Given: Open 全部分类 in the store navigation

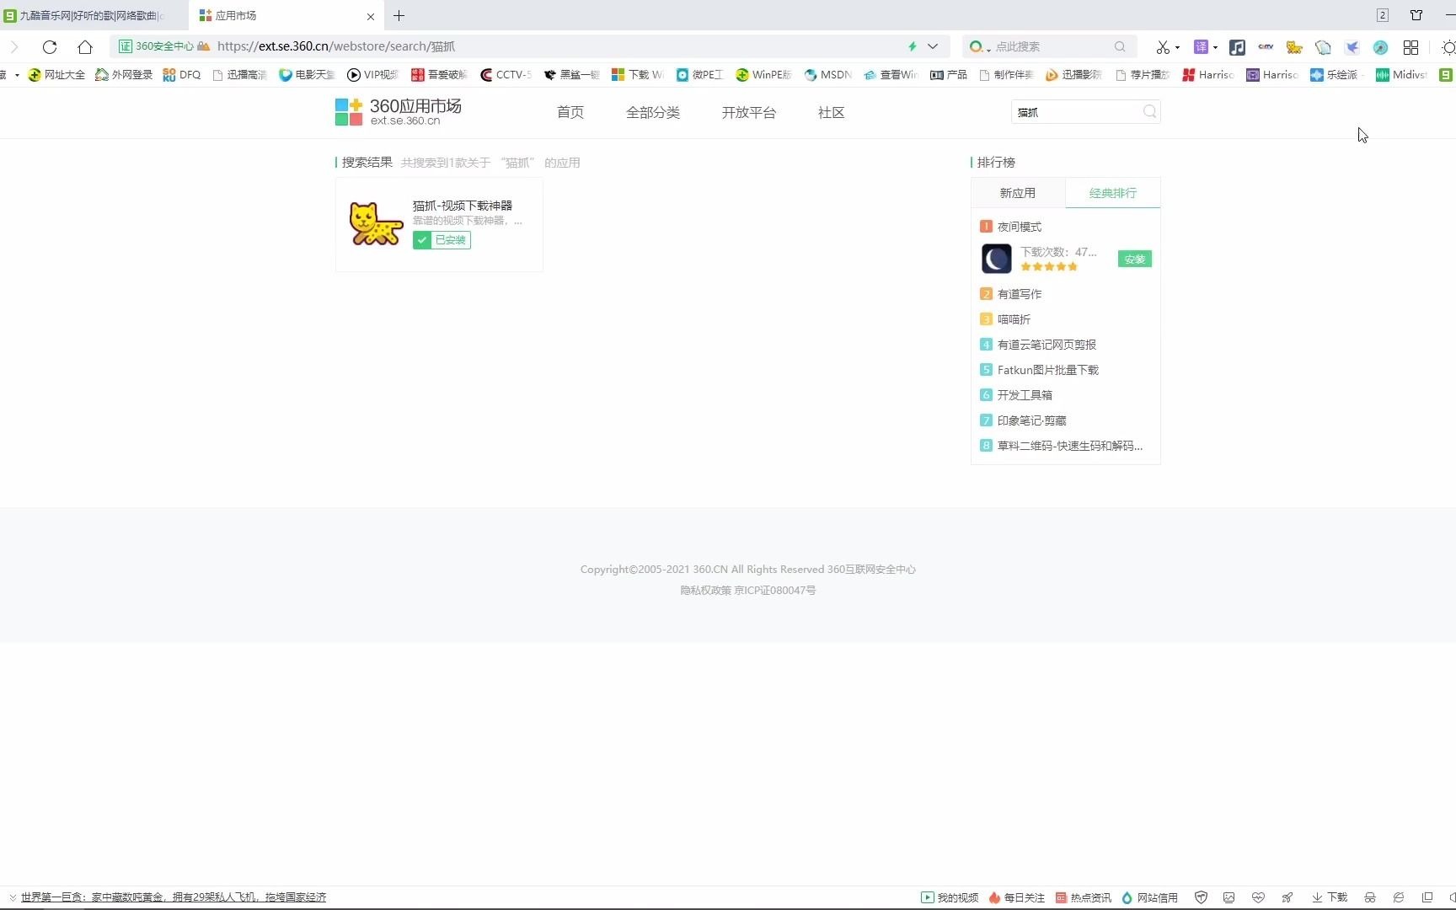Looking at the screenshot, I should click(x=653, y=112).
